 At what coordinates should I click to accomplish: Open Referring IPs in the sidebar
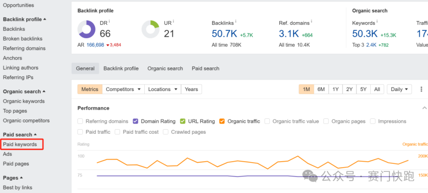pos(19,77)
